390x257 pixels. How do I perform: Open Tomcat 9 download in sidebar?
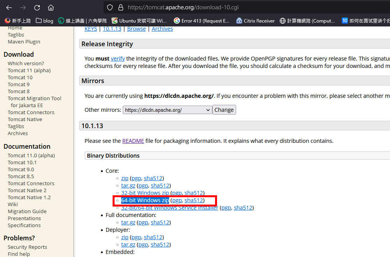(19, 84)
